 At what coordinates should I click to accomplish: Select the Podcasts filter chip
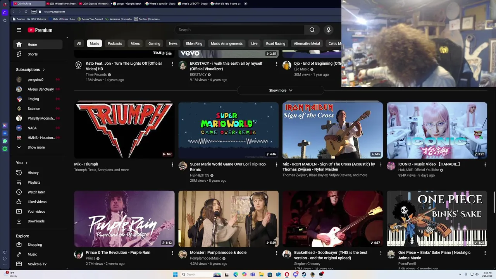(x=115, y=44)
